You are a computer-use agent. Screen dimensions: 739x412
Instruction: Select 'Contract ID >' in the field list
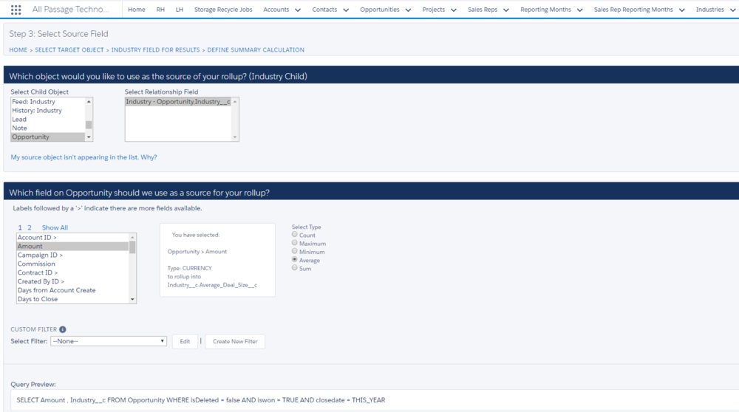click(72, 272)
